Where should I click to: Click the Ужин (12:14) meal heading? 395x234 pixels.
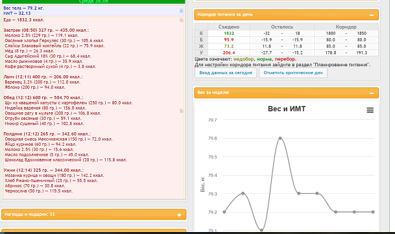(43, 170)
